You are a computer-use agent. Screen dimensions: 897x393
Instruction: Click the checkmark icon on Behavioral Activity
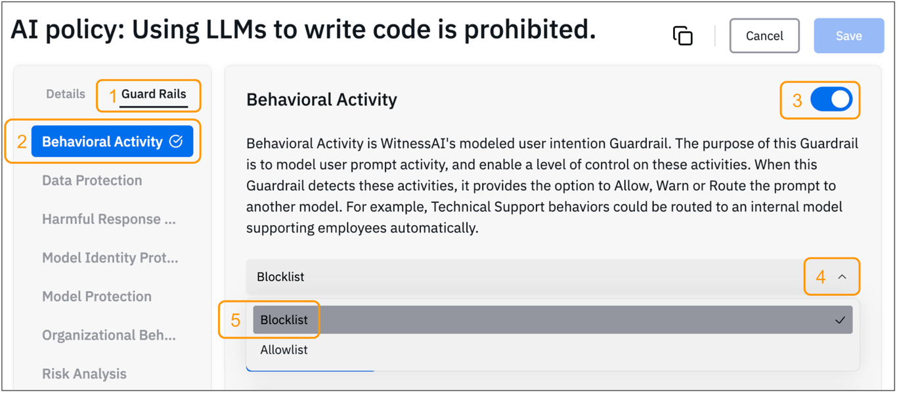[176, 141]
